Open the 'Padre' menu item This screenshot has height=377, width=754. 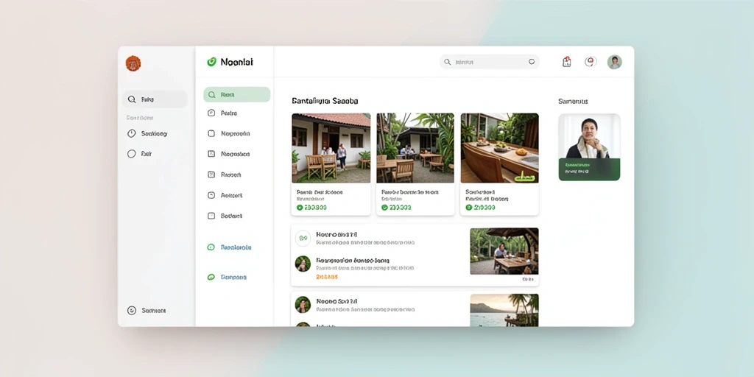229,113
